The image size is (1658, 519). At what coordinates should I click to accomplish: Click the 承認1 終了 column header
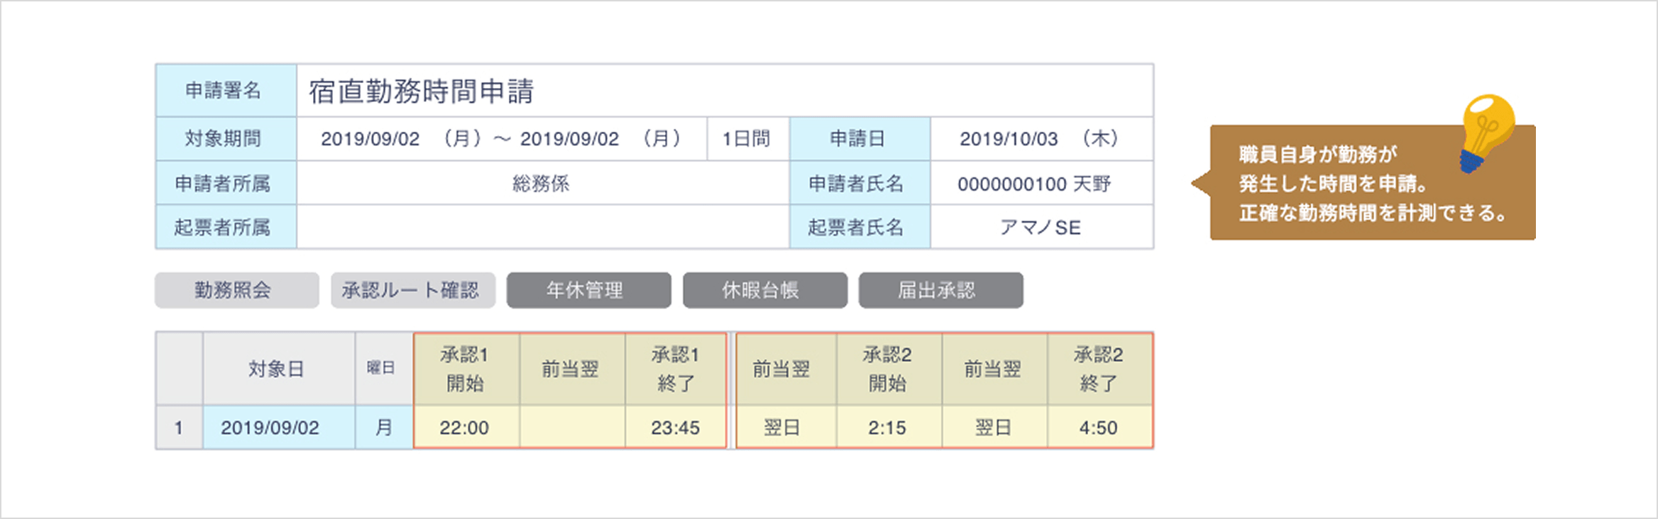point(676,369)
